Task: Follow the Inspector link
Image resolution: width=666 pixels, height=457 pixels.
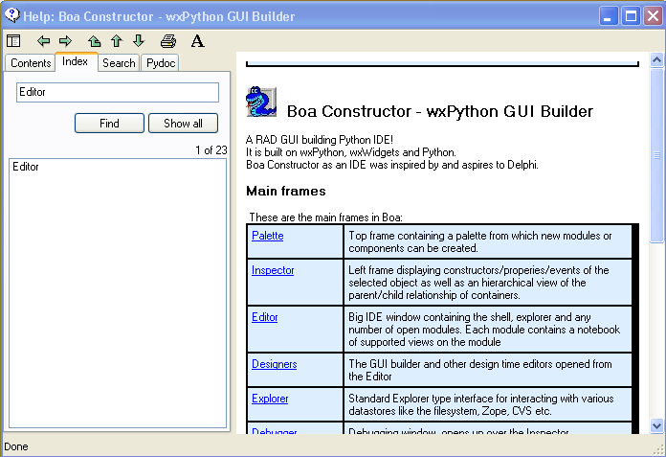Action: point(273,270)
